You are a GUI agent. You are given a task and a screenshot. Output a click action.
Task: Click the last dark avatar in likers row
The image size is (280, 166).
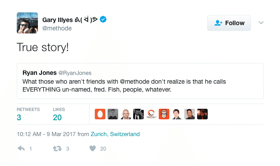(x=202, y=114)
